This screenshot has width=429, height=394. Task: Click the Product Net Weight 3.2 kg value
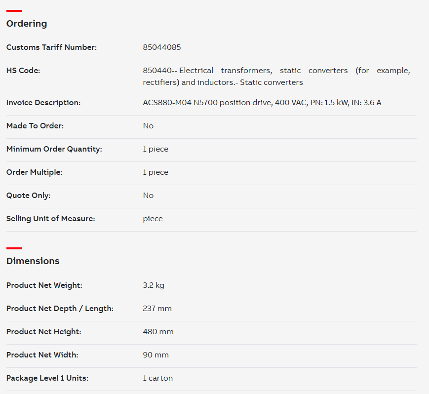pyautogui.click(x=154, y=285)
